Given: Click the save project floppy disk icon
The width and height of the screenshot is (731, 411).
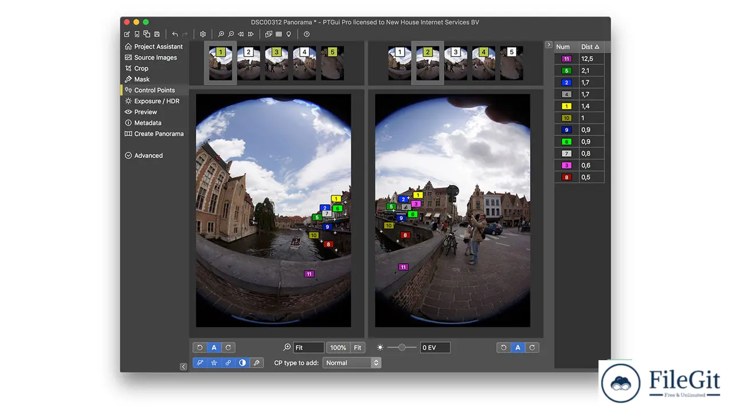Looking at the screenshot, I should 156,34.
